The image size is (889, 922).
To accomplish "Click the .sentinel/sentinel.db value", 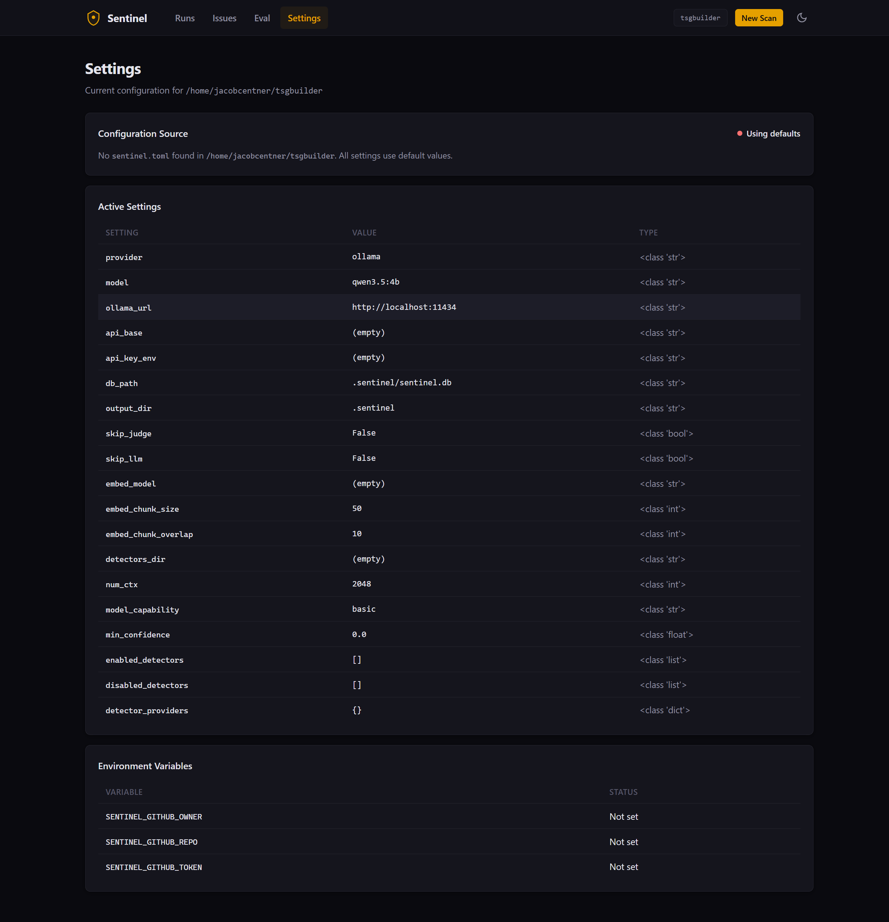I will 402,382.
